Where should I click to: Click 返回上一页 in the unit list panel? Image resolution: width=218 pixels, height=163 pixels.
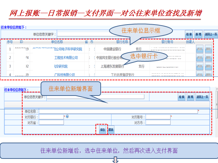point(210,34)
